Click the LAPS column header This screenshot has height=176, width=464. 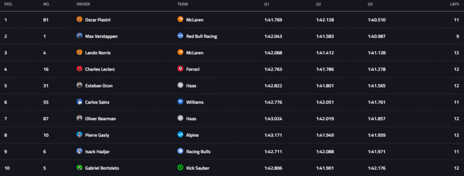point(454,5)
